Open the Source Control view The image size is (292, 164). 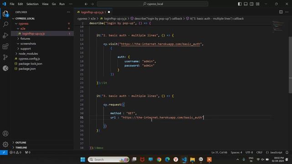[x=5, y=57]
